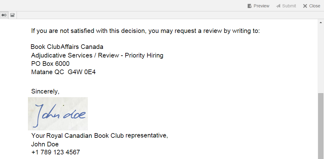Close the letter editor

click(x=312, y=6)
